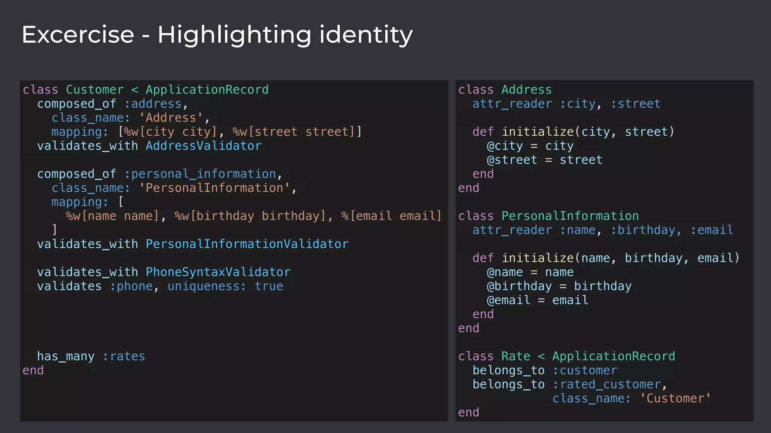This screenshot has width=771, height=433.
Task: Click the line '@email = email'
Action: click(x=538, y=300)
